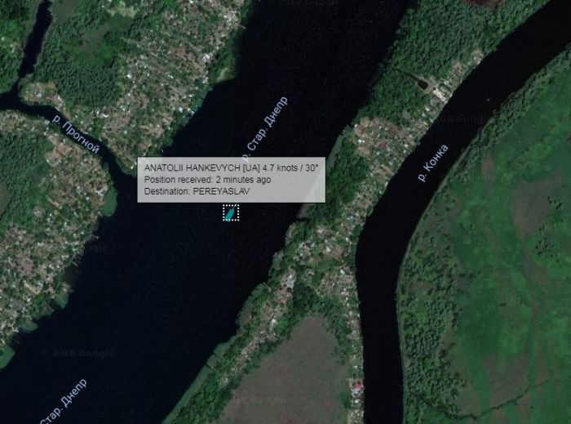571x424 pixels.
Task: Select the teal vessel marker on the river
Action: pyautogui.click(x=230, y=213)
